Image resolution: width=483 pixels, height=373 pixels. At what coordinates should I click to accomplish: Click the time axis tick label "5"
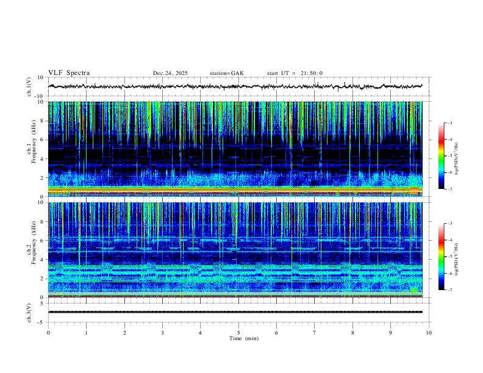(x=238, y=333)
